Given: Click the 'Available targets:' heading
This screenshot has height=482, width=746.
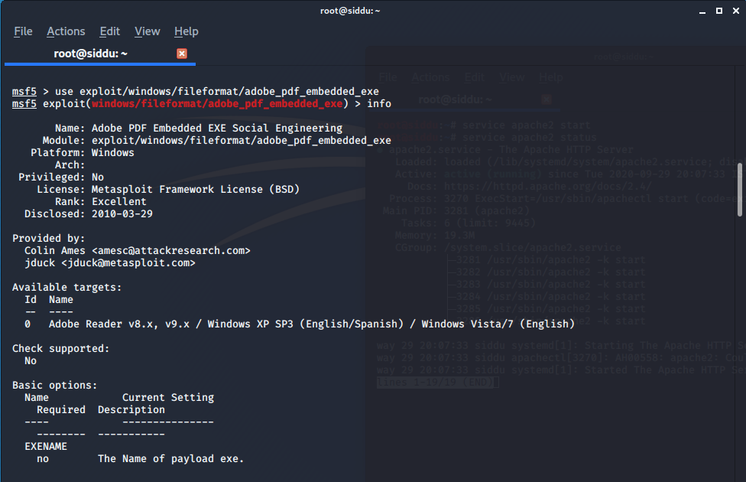Looking at the screenshot, I should coord(67,288).
